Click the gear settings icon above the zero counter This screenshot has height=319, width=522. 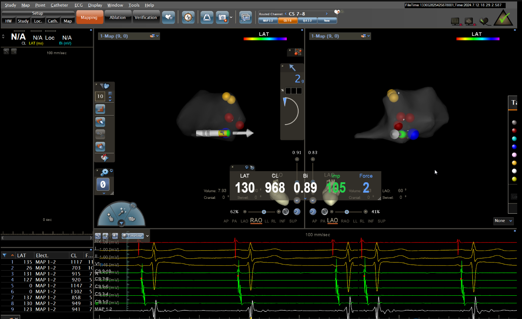pos(105,172)
